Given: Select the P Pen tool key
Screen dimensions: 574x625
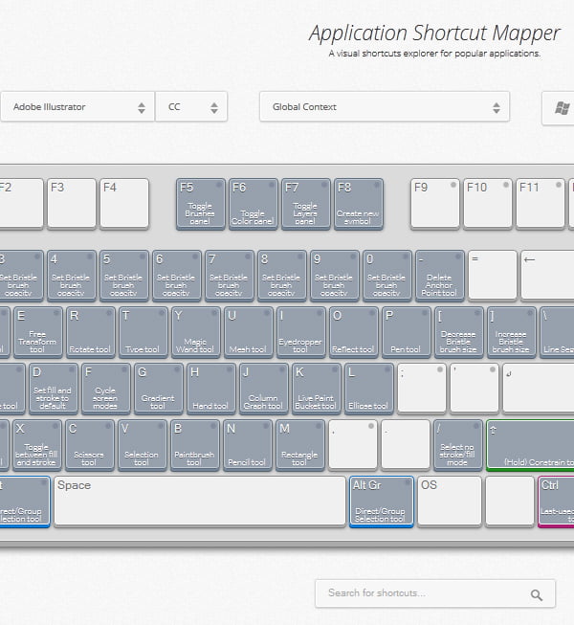Looking at the screenshot, I should (x=407, y=332).
